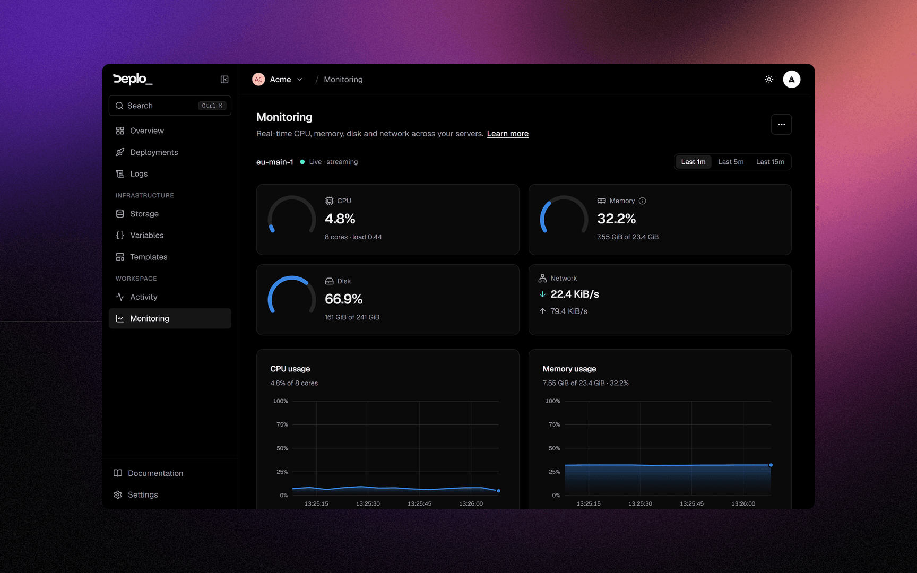
Task: Click the CPU usage chart endpoint dot
Action: [499, 491]
